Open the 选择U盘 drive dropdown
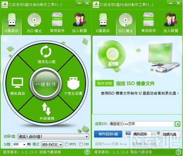Image resolution: width=183 pixels, height=156 pixels. pyautogui.click(x=53, y=137)
